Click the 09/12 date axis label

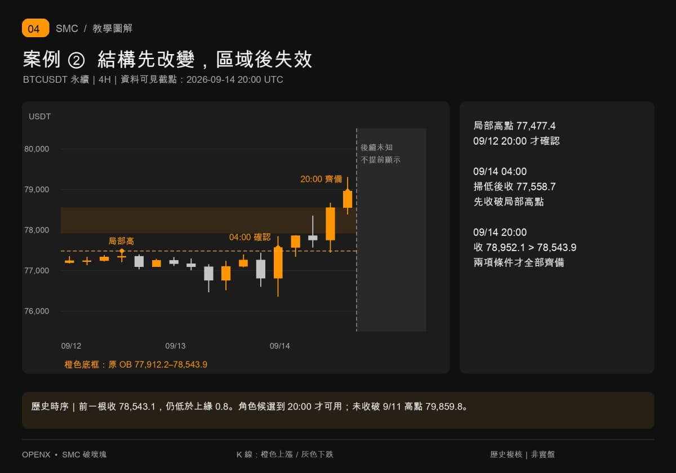(x=71, y=346)
